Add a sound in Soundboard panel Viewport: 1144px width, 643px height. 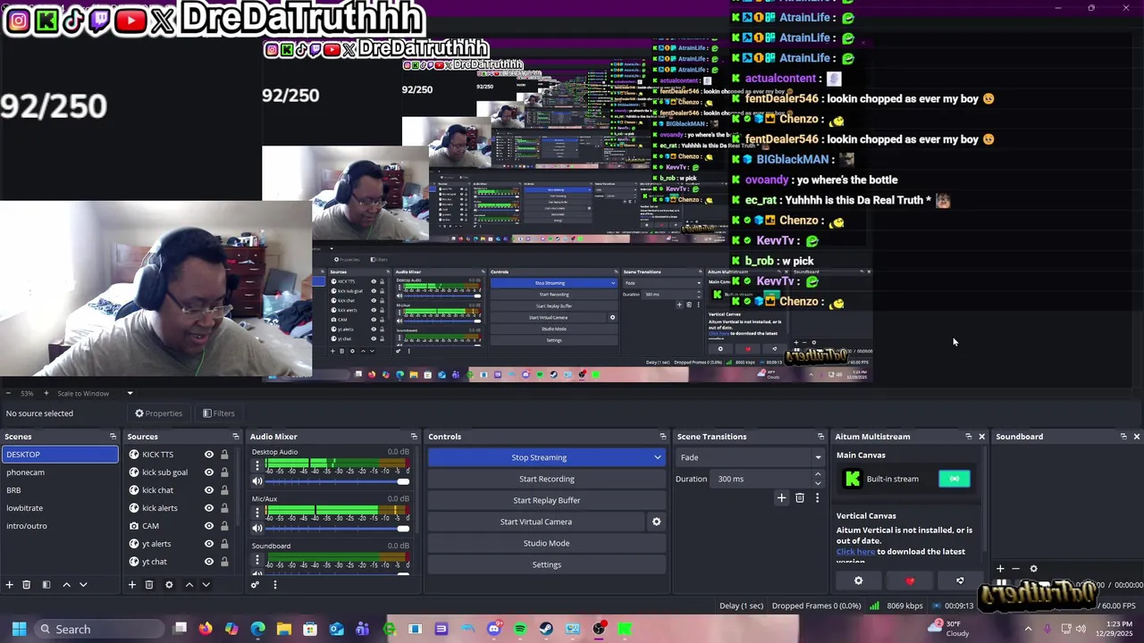(1000, 569)
